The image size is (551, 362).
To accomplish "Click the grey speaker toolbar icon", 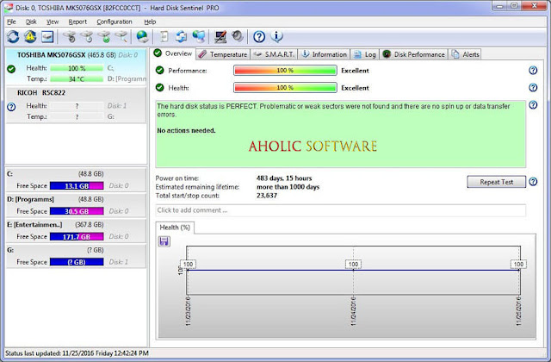I will (238, 36).
